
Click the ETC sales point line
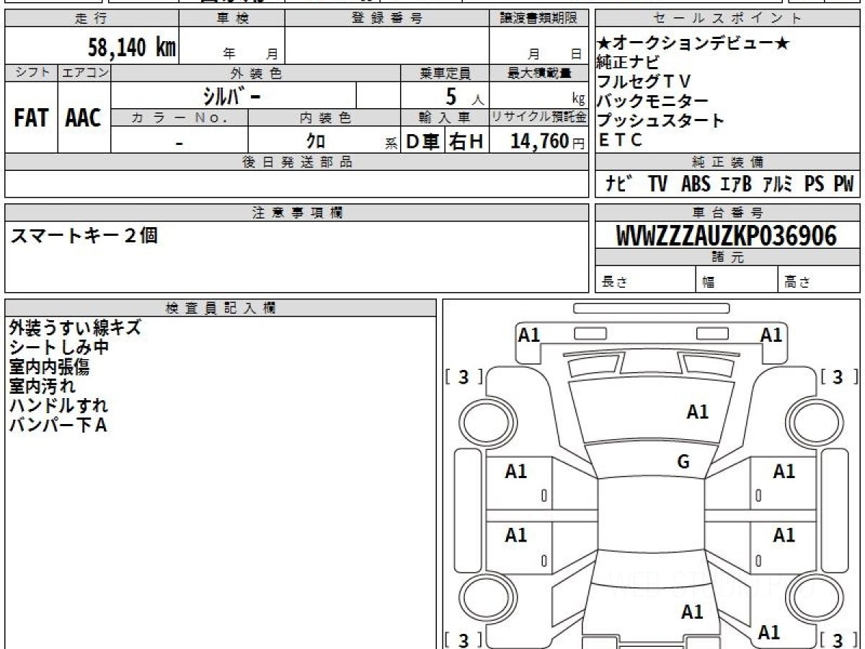621,140
